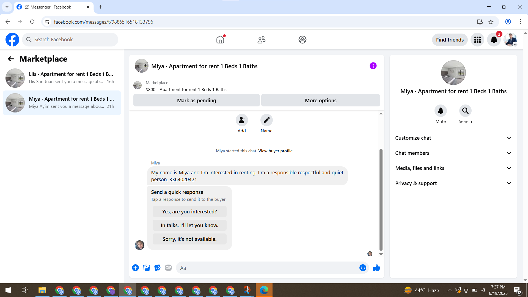This screenshot has width=528, height=297.
Task: Open Task View on taskbar
Action: point(25,290)
